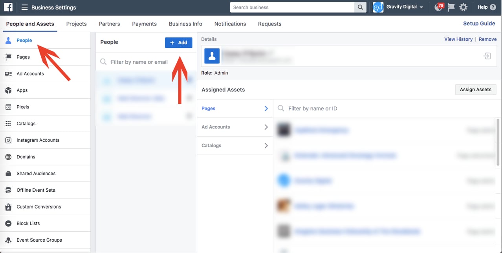Viewport: 502px width, 253px height.
Task: Select Block Lists from the sidebar
Action: click(28, 223)
